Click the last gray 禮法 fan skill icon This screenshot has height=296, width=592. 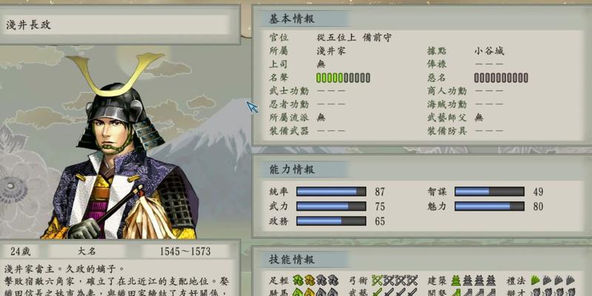[570, 280]
